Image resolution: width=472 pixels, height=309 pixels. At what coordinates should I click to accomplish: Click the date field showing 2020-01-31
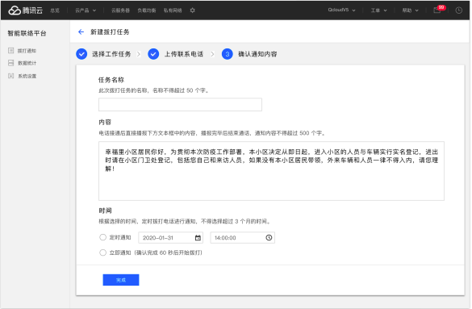tap(171, 238)
